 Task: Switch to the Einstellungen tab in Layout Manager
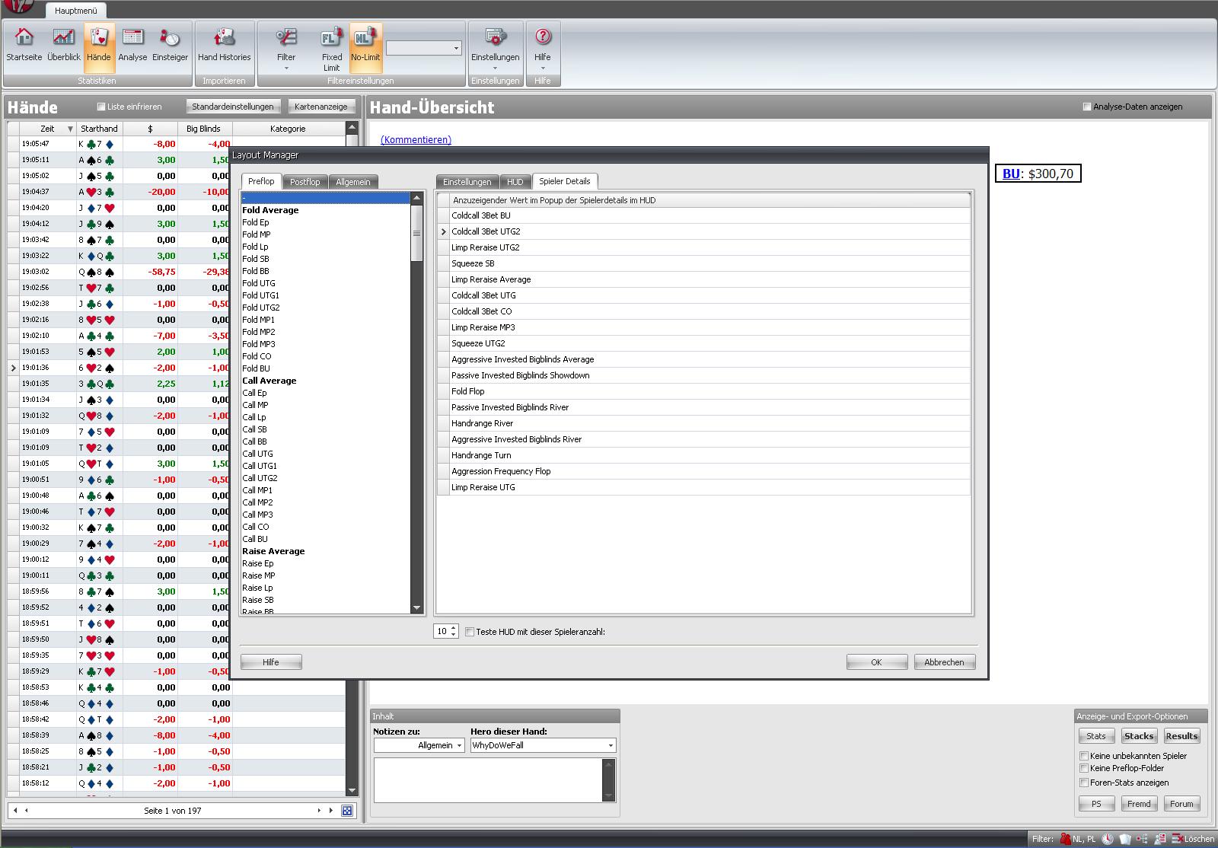tap(467, 182)
